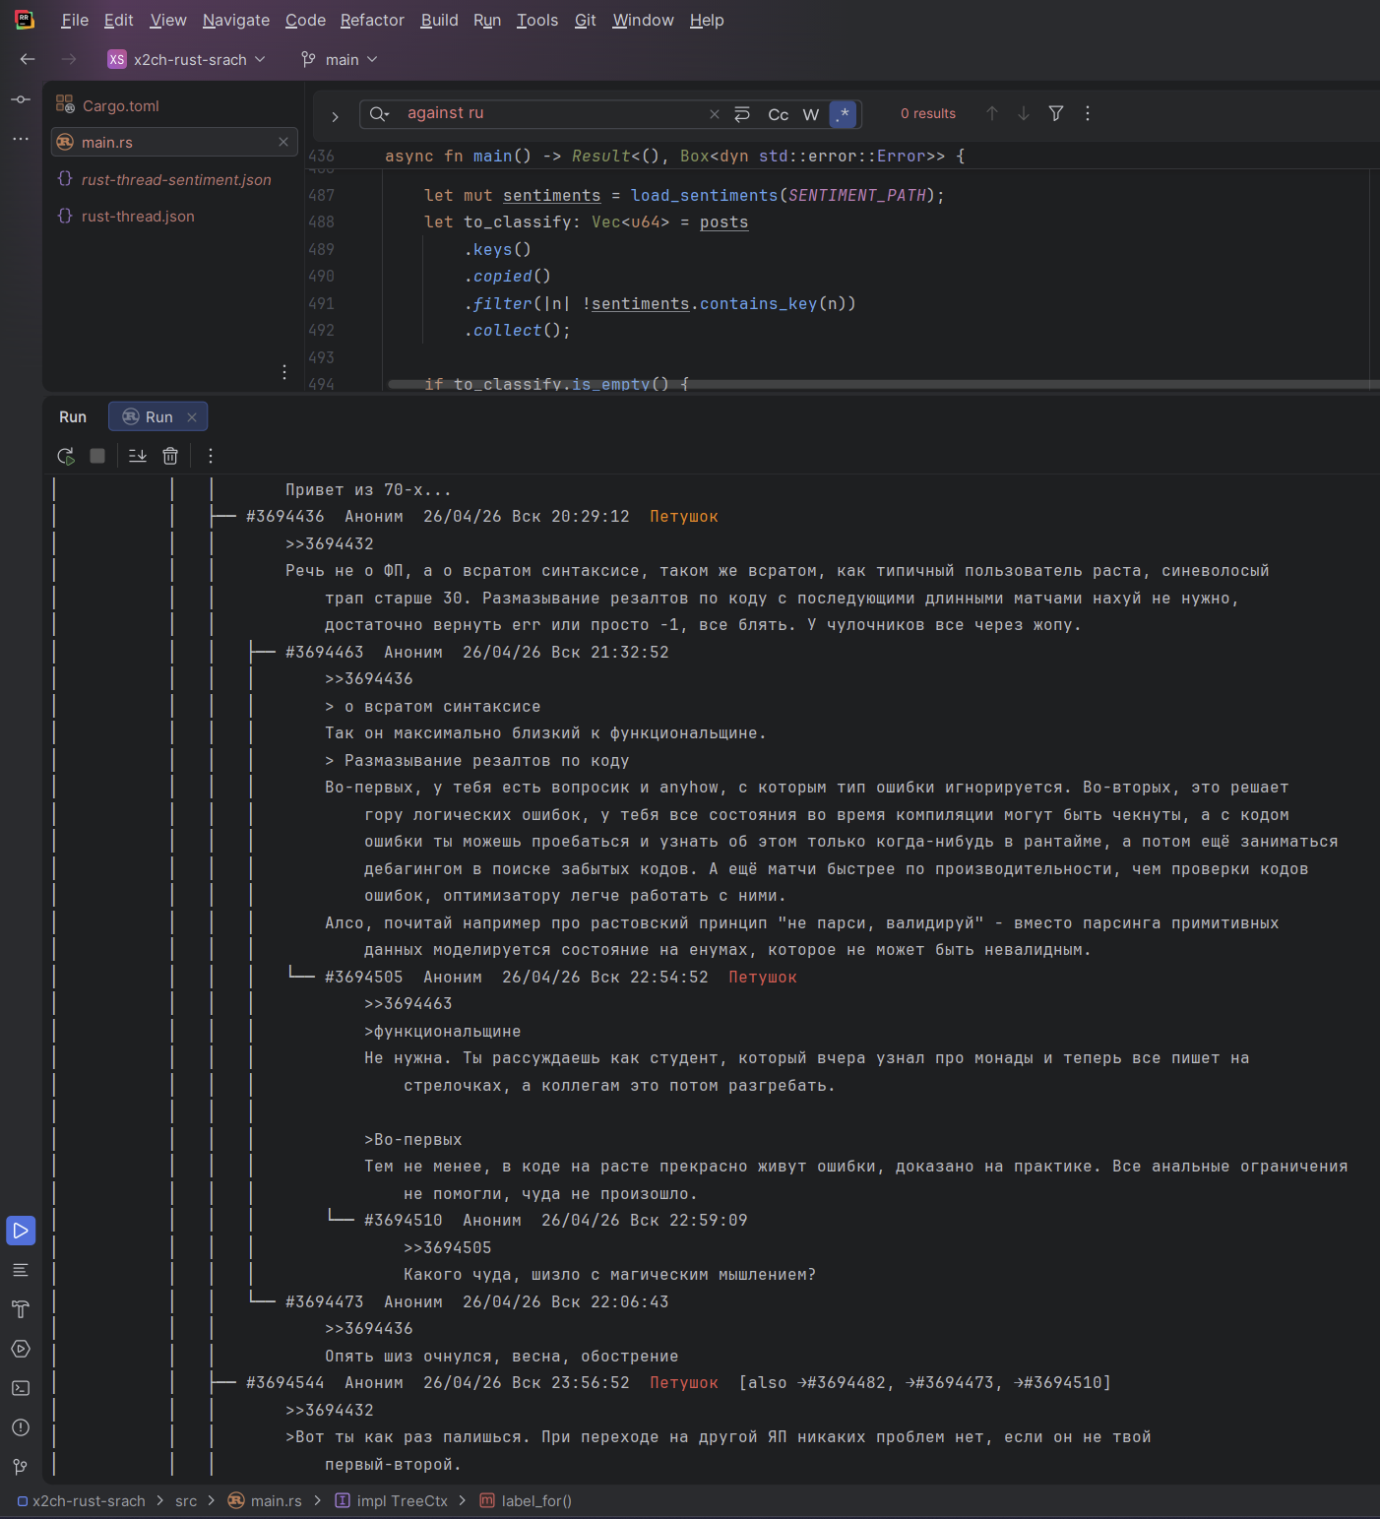Stop the running process
The image size is (1380, 1519).
(97, 456)
